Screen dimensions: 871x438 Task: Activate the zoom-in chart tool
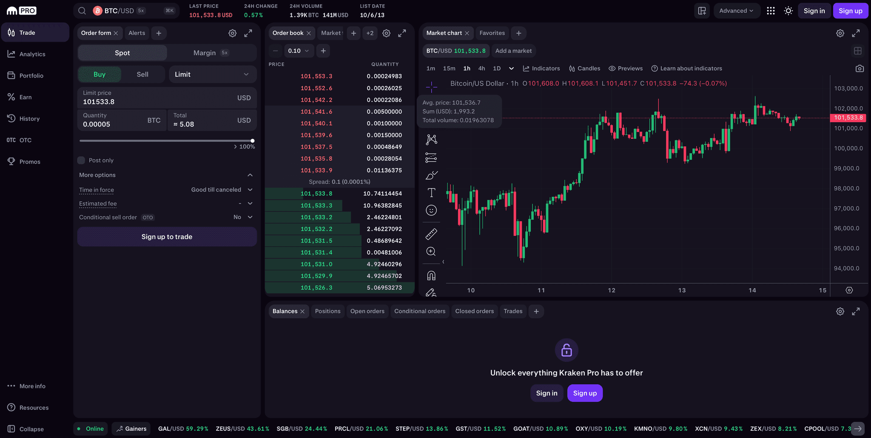[x=431, y=251]
